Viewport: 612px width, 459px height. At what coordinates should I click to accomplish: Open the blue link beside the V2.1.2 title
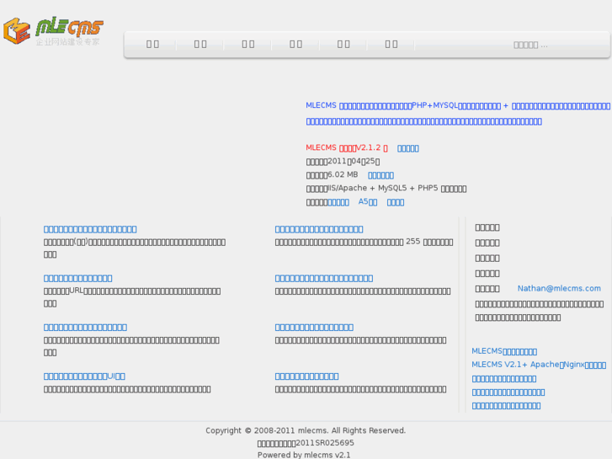[x=408, y=148]
